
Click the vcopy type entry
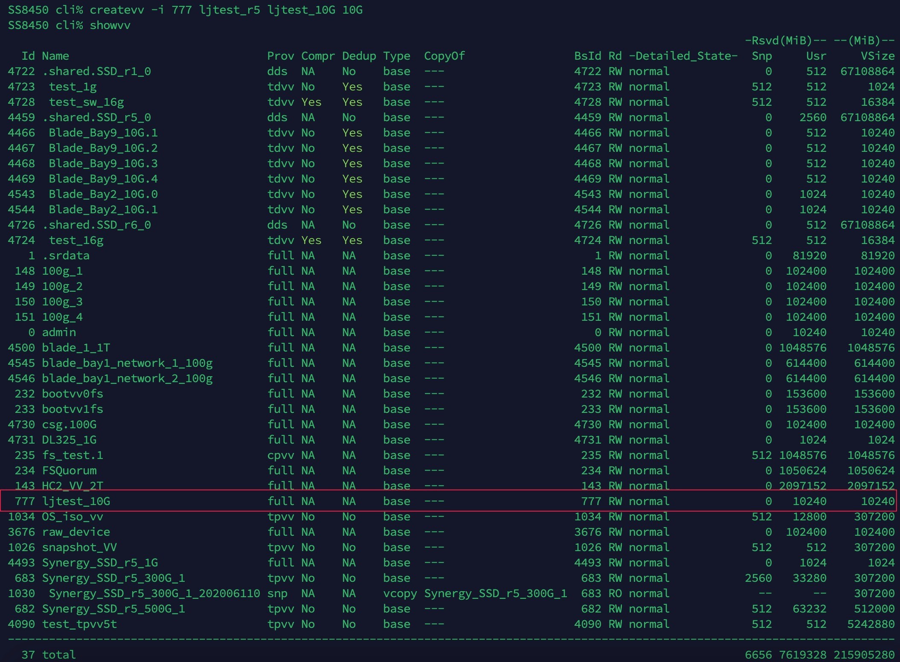(400, 593)
